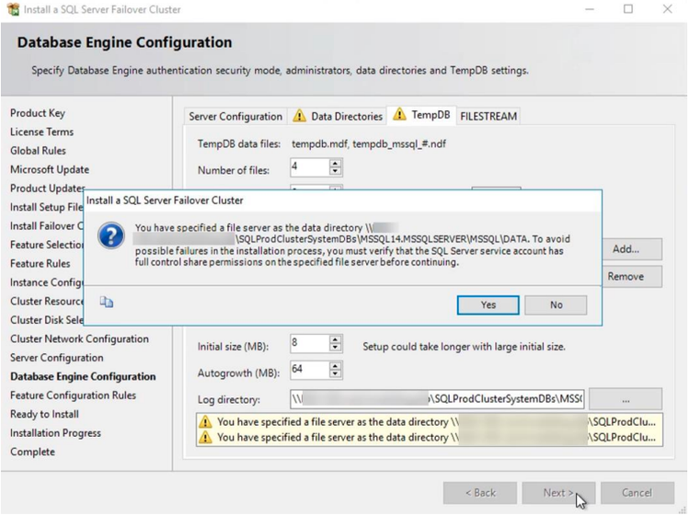Click the second warning icon in message list
Image resolution: width=689 pixels, height=515 pixels.
(x=205, y=437)
